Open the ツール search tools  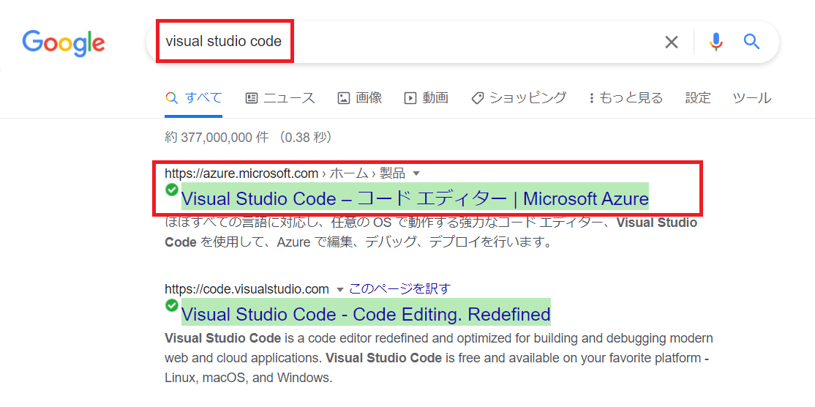pyautogui.click(x=751, y=97)
